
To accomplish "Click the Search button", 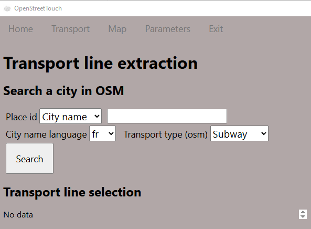I will pos(29,159).
